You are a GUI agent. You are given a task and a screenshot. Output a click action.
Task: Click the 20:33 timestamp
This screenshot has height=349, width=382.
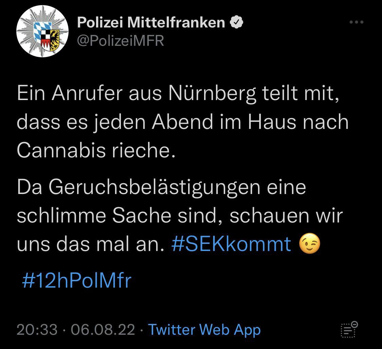37,330
